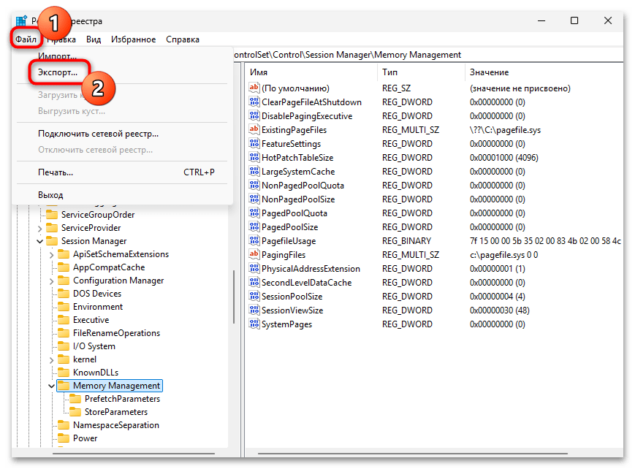Collapse the Memory Management node
The image size is (635, 469).
[51, 386]
